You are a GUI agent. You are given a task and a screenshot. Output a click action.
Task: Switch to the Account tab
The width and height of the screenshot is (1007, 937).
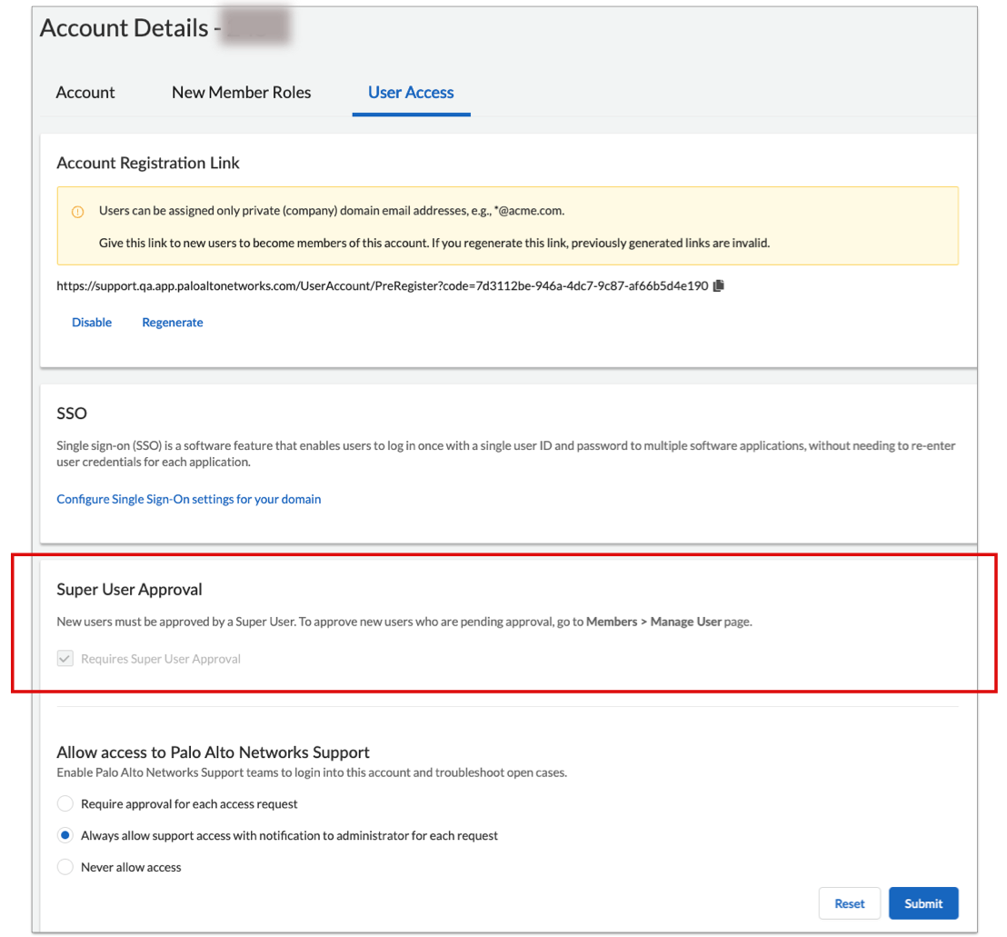coord(85,93)
